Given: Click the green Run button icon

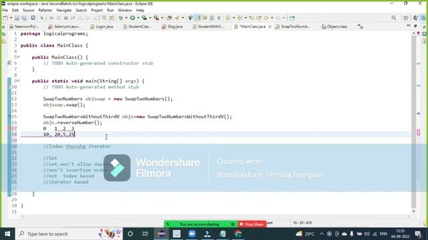Looking at the screenshot, I should [132, 18].
